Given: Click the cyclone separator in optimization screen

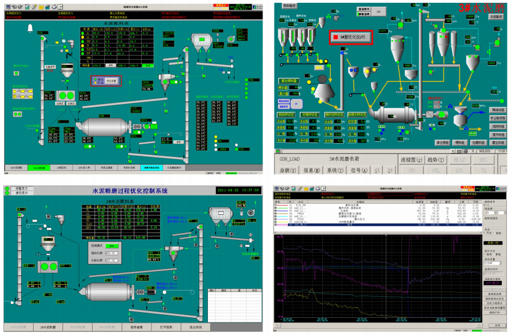Looking at the screenshot, I should [x=173, y=253].
